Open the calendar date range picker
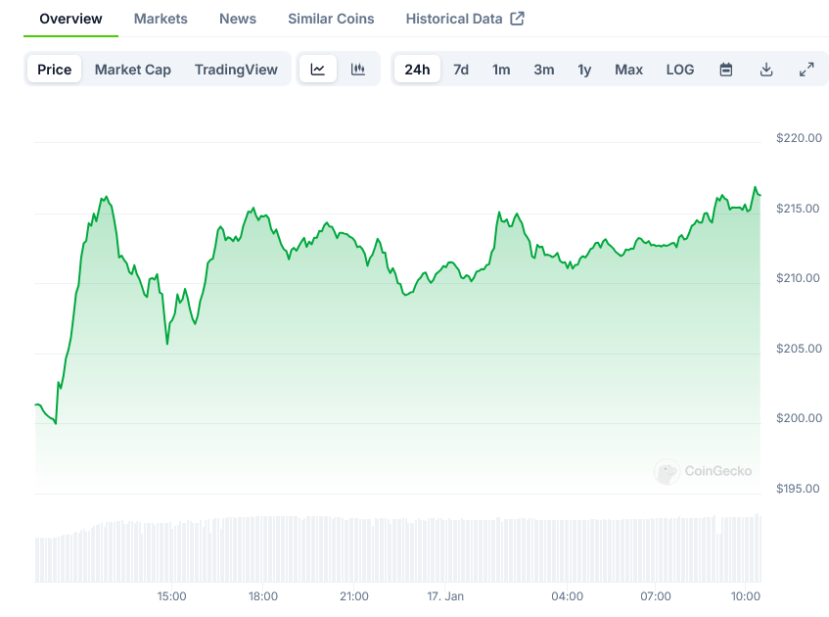829x617 pixels. coord(726,70)
